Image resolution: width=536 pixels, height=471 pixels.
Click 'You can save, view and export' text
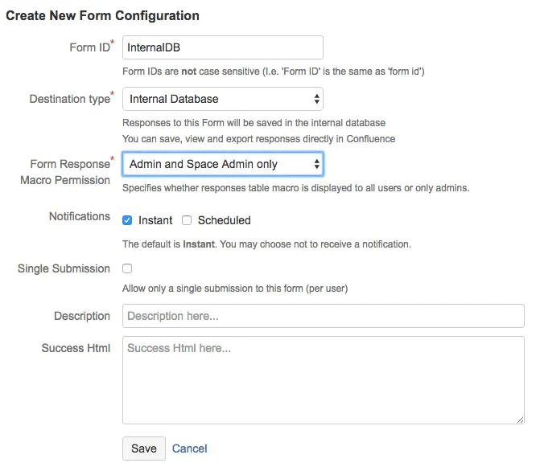(x=259, y=139)
